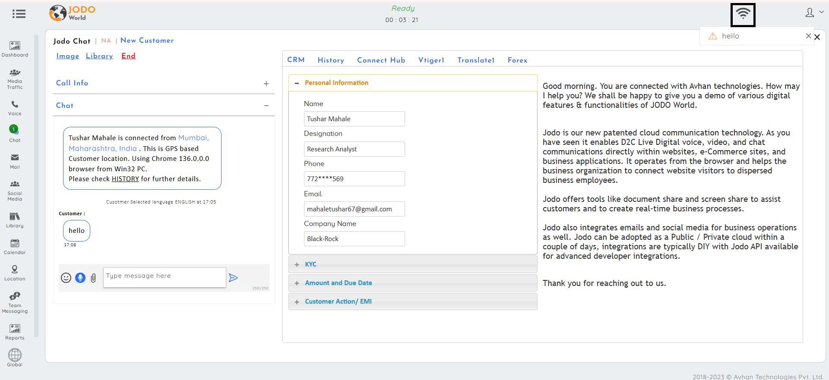This screenshot has height=380, width=829.
Task: Click the paperclip attachment icon
Action: (93, 278)
